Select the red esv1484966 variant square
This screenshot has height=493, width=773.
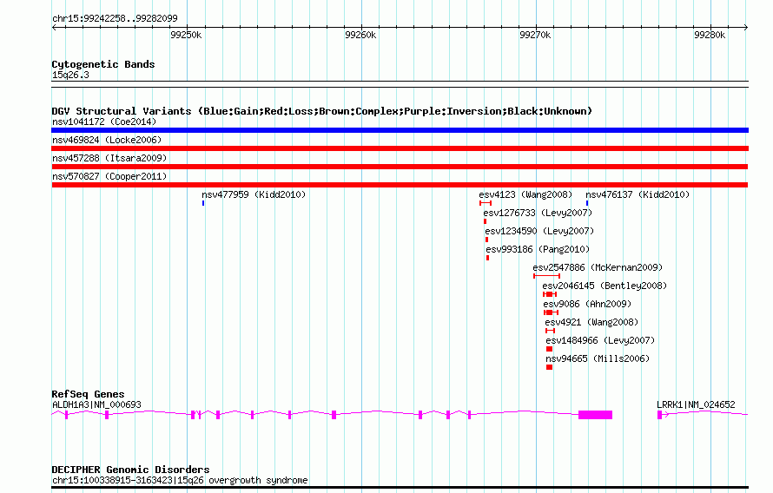click(549, 349)
